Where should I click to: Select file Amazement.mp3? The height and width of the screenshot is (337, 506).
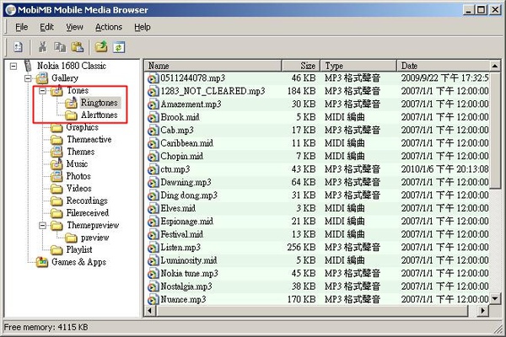[191, 104]
